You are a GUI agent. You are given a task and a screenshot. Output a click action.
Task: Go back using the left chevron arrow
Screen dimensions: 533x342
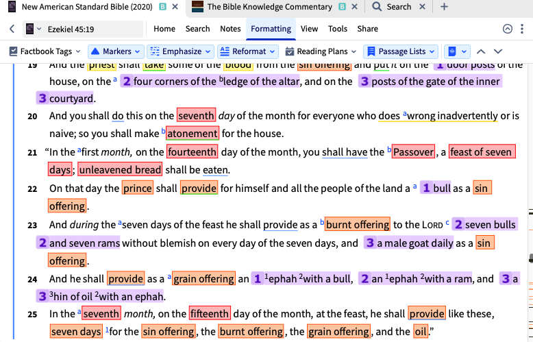click(12, 29)
